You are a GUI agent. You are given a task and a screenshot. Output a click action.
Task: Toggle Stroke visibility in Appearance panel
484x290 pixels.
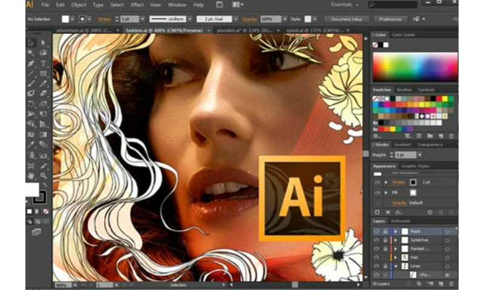click(377, 182)
